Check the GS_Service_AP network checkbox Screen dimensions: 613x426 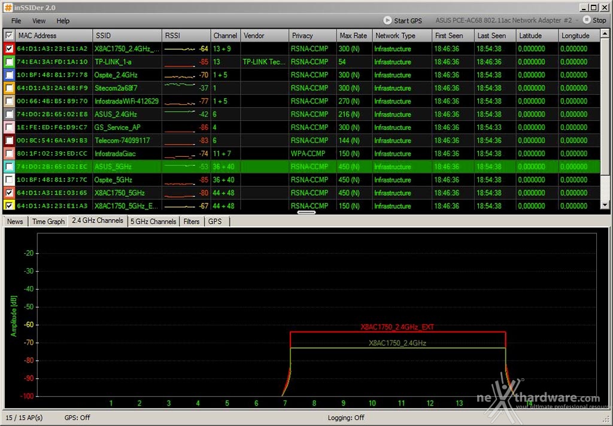coord(9,127)
